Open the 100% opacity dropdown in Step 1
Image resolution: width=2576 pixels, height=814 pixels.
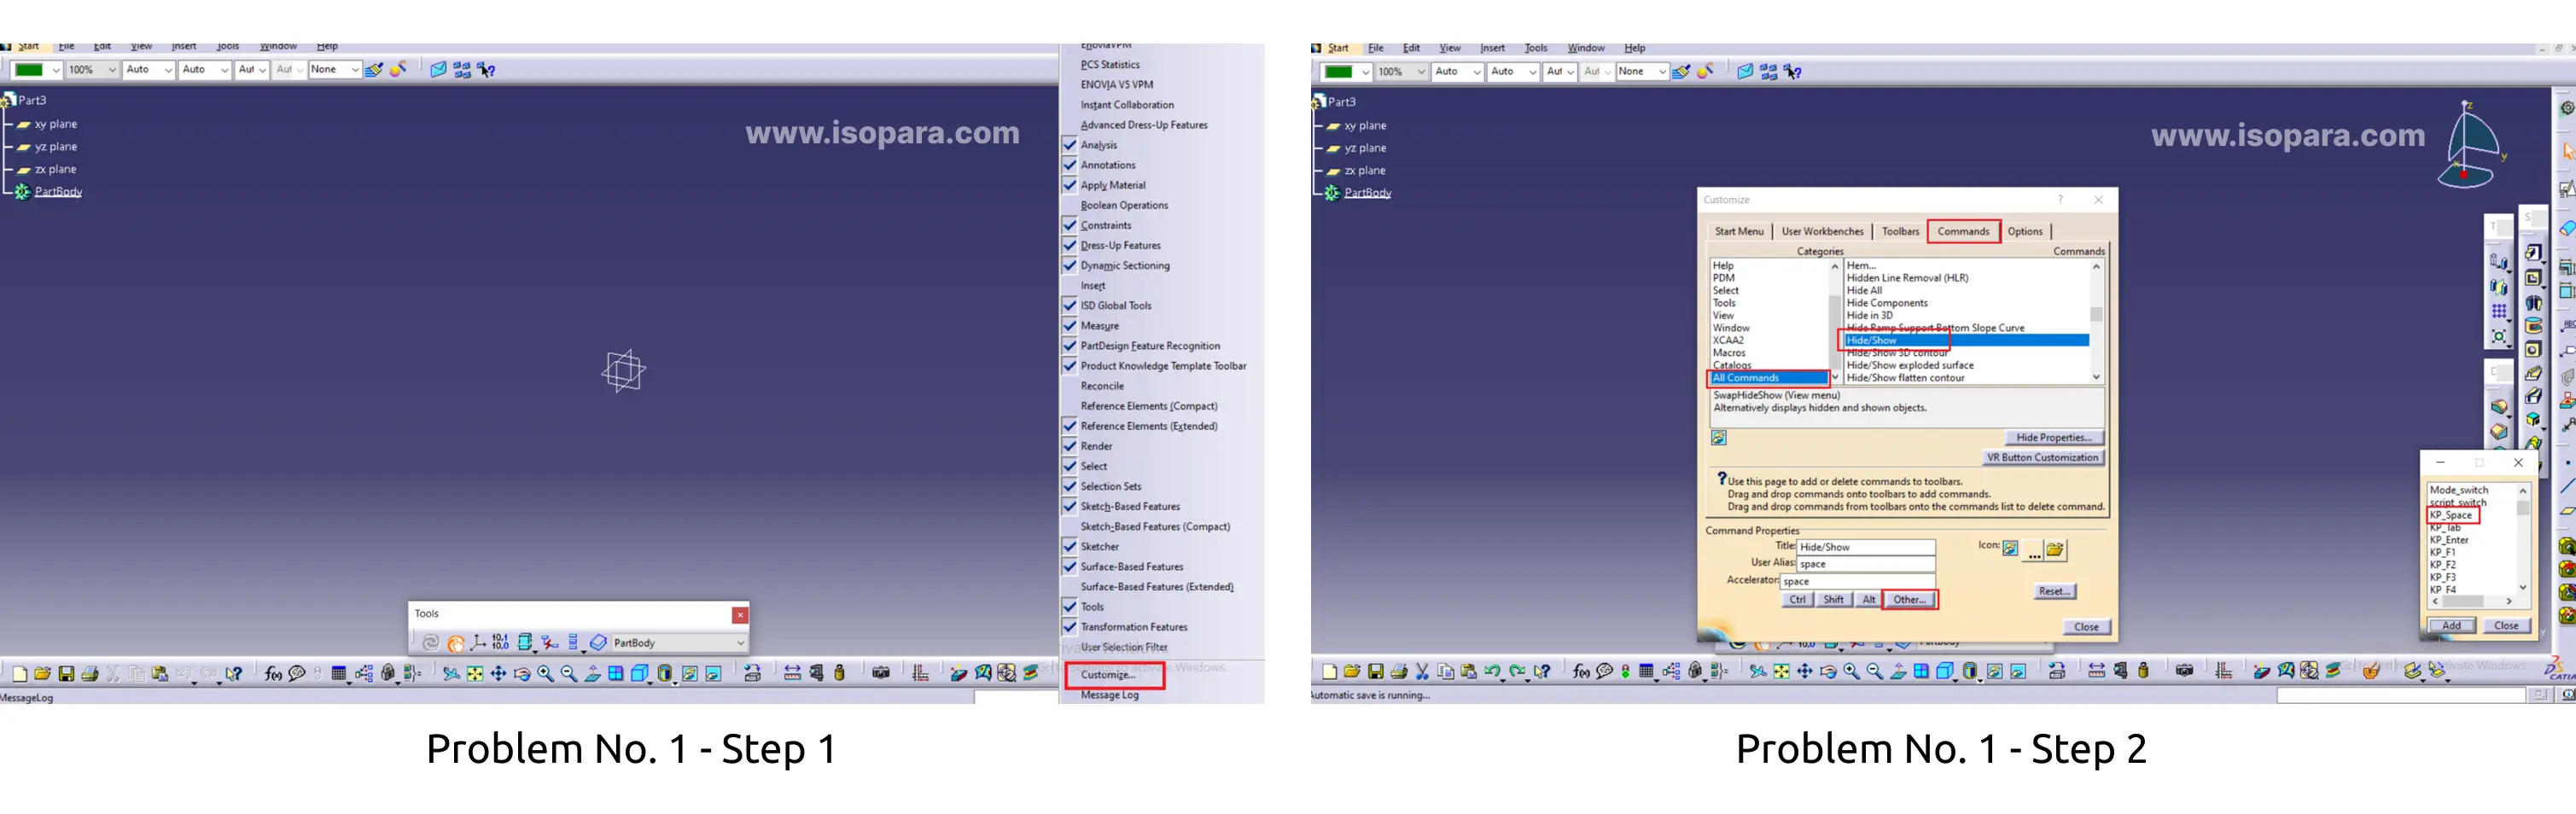click(x=112, y=70)
